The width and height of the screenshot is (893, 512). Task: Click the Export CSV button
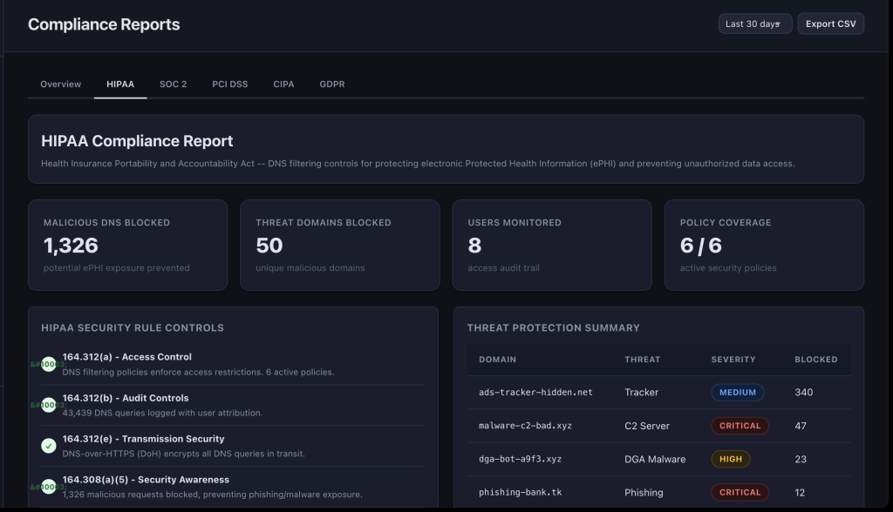(x=830, y=24)
